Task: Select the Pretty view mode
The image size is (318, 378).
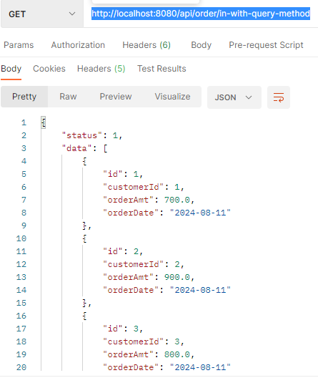Action: pos(24,97)
